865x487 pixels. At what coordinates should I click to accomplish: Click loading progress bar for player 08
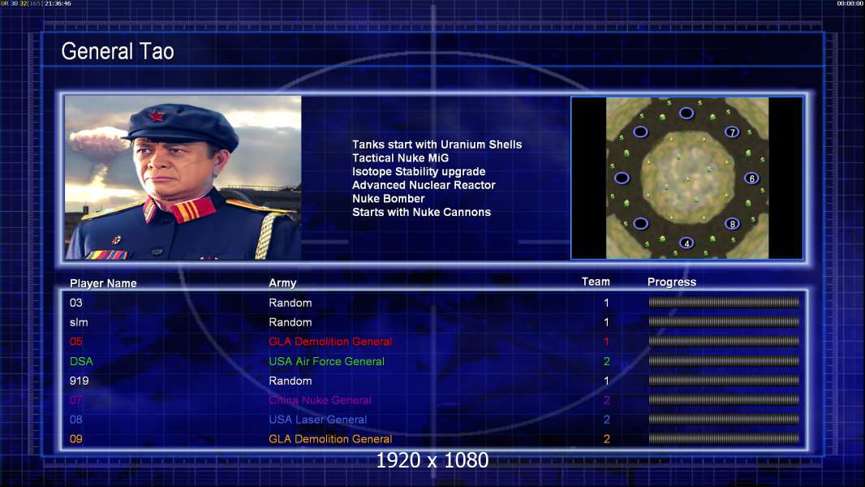(724, 419)
